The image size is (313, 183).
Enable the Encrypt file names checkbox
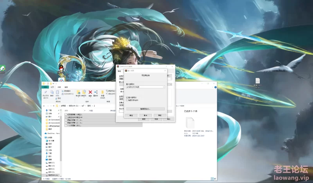[x=127, y=100]
